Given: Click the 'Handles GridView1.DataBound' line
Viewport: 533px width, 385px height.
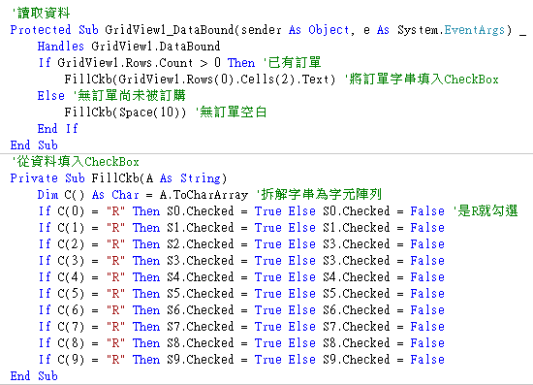Looking at the screenshot, I should point(129,47).
